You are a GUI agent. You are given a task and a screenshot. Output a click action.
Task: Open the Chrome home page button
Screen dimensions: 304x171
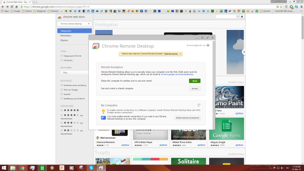tap(17, 7)
